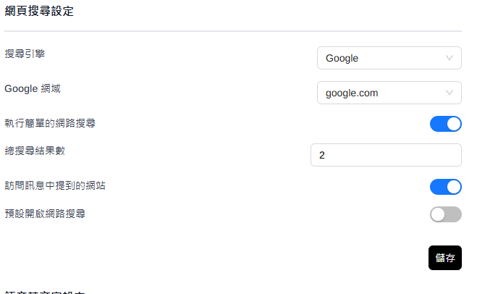
Task: Click the selected "google.com" value text
Action: tap(352, 93)
